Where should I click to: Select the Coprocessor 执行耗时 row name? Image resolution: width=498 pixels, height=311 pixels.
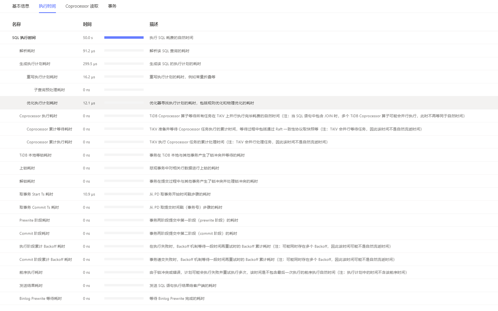pyautogui.click(x=38, y=116)
